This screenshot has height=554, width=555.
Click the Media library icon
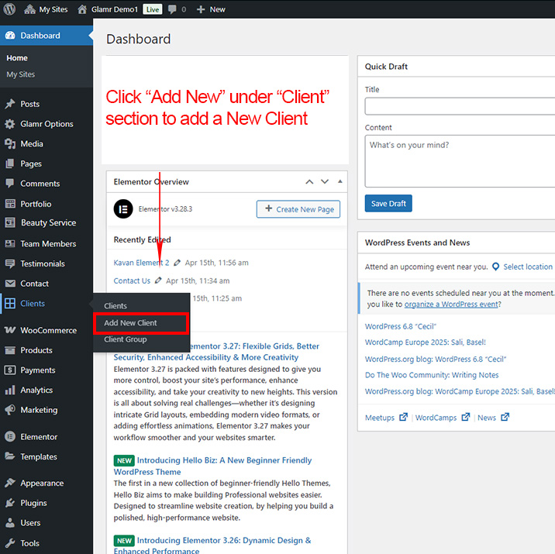click(x=10, y=143)
